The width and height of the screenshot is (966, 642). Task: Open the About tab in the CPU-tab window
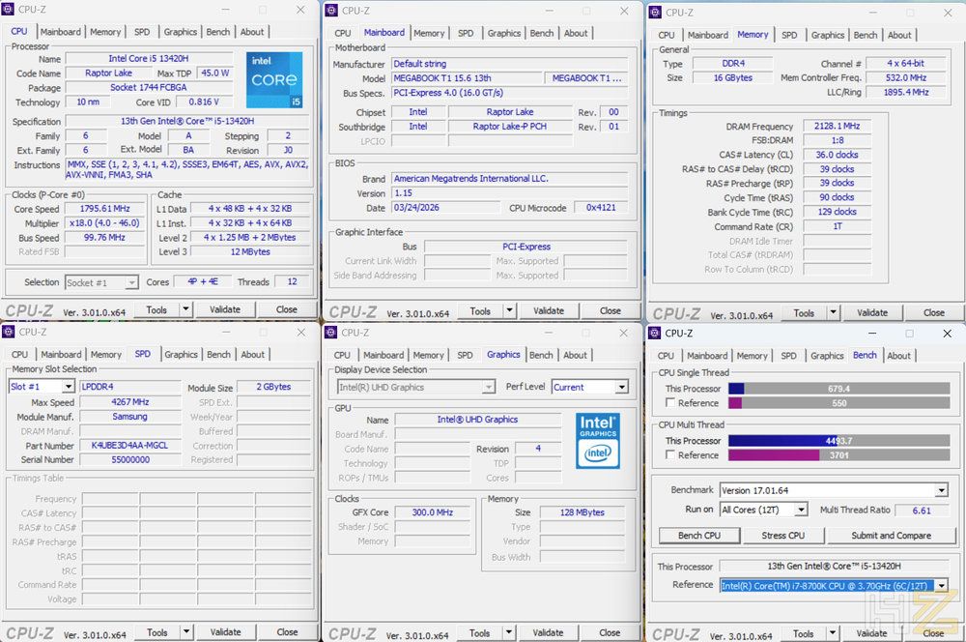coord(252,32)
